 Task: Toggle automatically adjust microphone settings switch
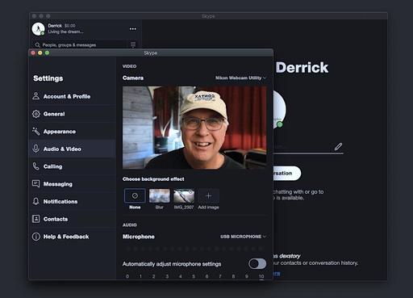tap(257, 264)
